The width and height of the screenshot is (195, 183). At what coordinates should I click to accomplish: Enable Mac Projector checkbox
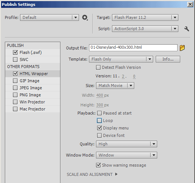tap(15, 109)
